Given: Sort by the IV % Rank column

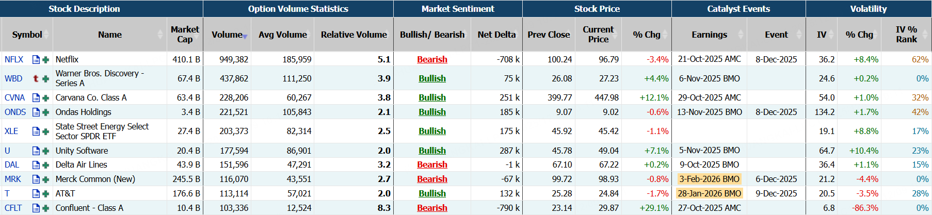Looking at the screenshot, I should click(x=906, y=35).
